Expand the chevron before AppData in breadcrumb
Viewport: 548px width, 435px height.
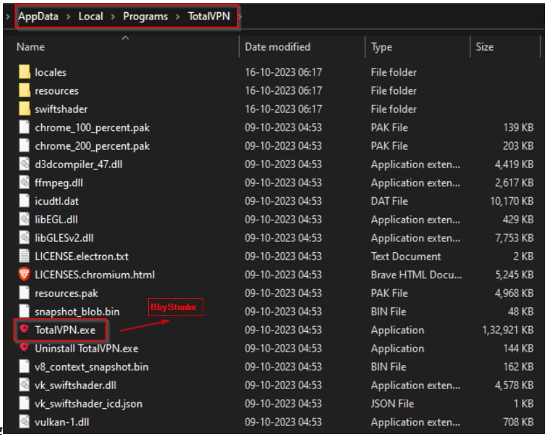click(8, 16)
